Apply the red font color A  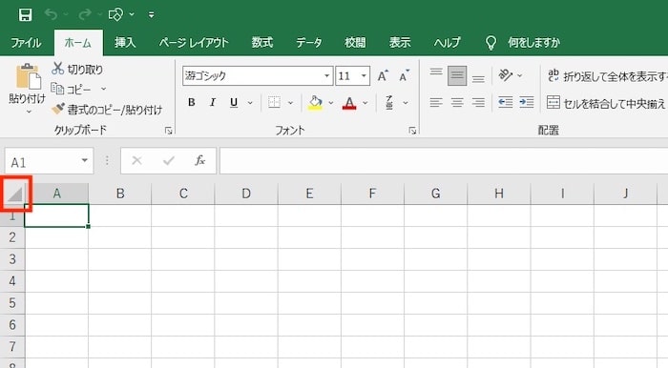349,103
